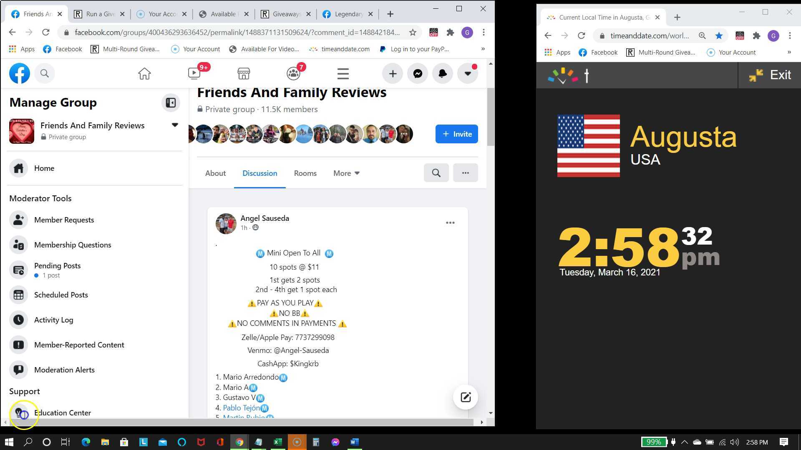Viewport: 801px width, 450px height.
Task: Click the Facebook Watch video icon
Action: [x=194, y=74]
